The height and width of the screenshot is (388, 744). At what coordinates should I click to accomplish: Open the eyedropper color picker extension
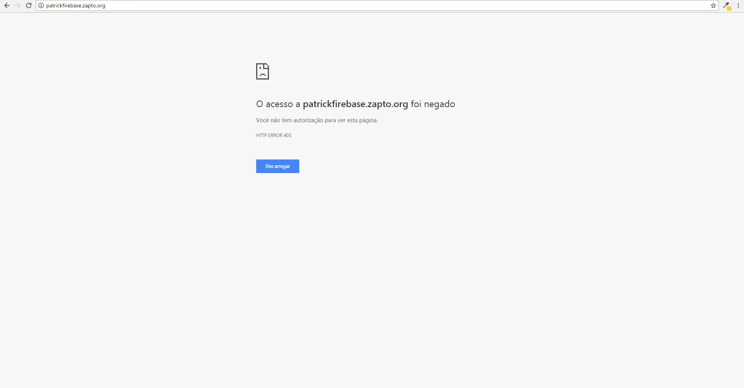(726, 5)
